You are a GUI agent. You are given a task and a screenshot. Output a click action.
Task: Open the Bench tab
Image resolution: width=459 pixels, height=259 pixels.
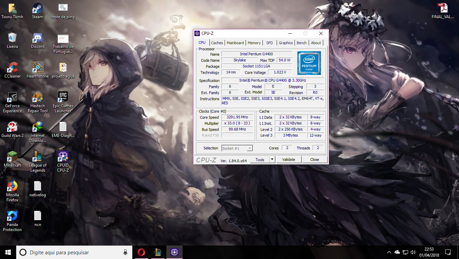[x=302, y=43]
